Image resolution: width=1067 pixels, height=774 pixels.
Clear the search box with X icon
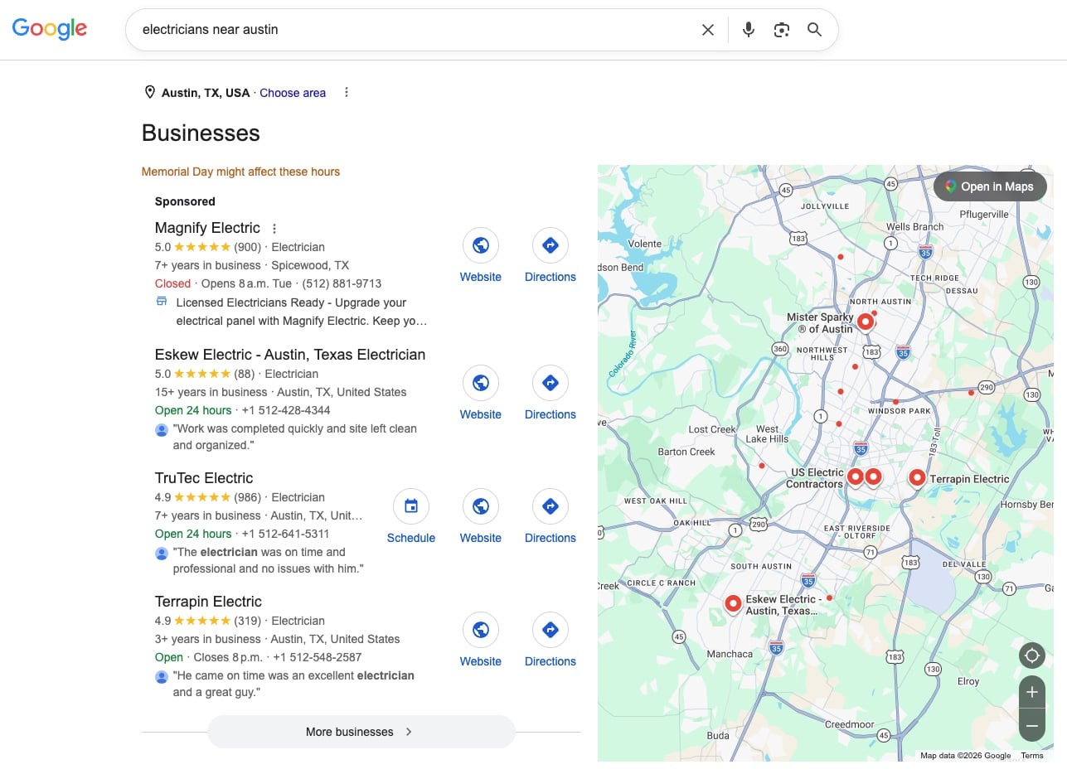pos(708,30)
